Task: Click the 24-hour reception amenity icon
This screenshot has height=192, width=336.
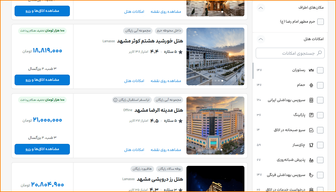Action: click(311, 160)
